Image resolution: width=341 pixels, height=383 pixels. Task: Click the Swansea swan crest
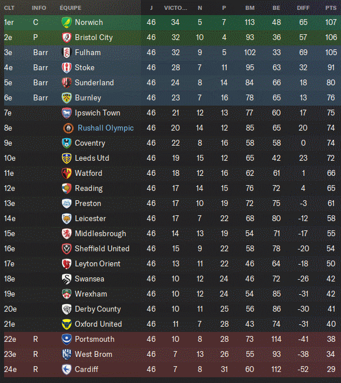coord(66,279)
